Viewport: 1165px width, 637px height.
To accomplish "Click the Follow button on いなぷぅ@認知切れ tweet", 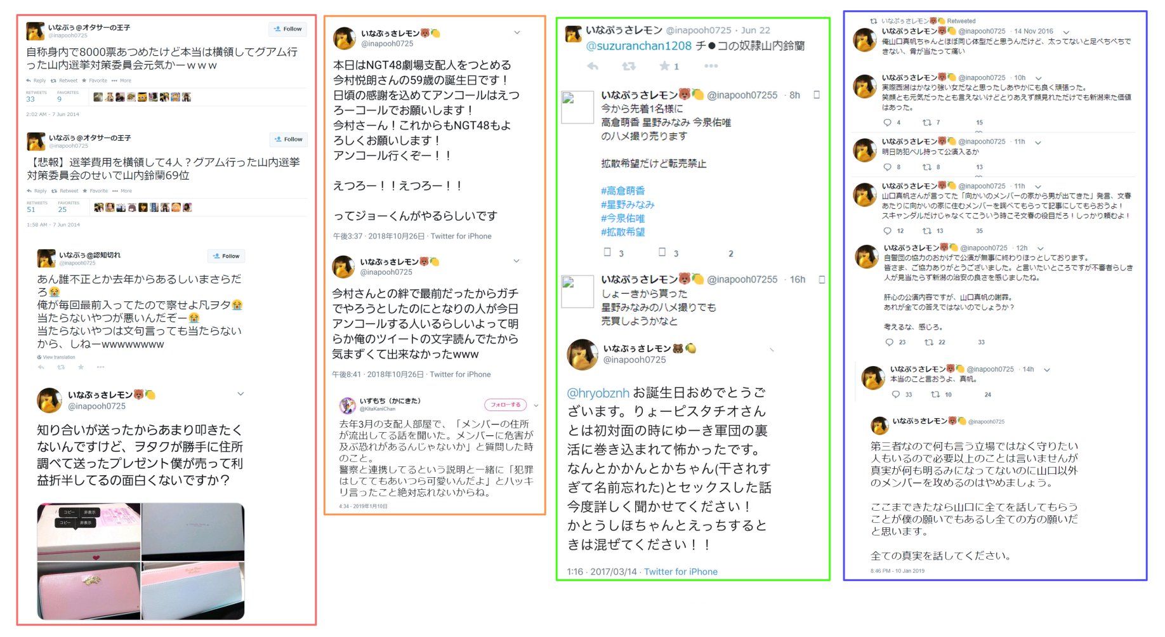I will [x=226, y=256].
